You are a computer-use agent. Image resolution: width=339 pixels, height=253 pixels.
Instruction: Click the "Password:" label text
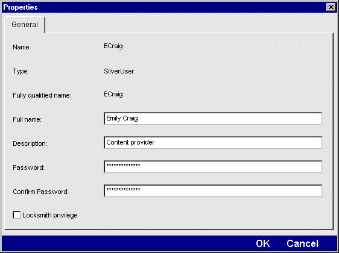point(28,167)
